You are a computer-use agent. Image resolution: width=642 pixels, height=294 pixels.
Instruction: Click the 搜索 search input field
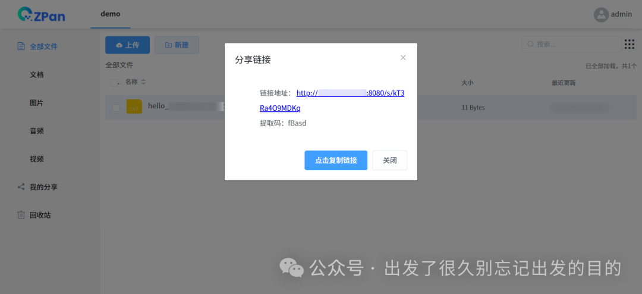pyautogui.click(x=571, y=44)
